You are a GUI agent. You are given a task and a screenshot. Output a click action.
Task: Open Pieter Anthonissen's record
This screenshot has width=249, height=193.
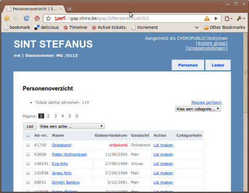coord(70,154)
